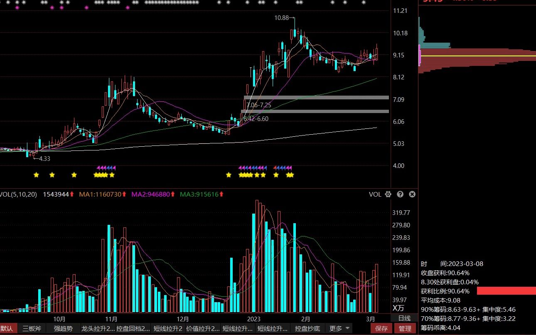Viewport: 536px width, 335px height.
Task: Click the 7.06-7.25 gap label
Action: click(259, 105)
